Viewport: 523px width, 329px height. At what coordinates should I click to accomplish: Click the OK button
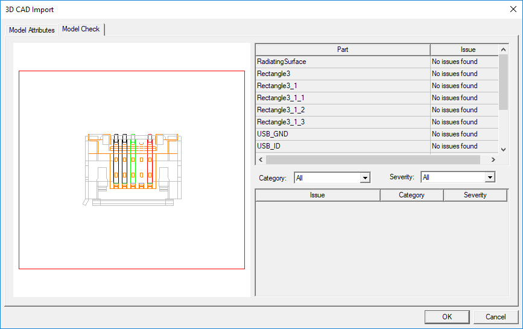coord(446,317)
